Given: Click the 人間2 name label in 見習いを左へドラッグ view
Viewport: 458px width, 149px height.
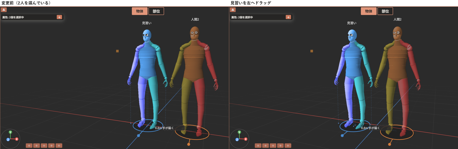Looking at the screenshot, I should [397, 19].
